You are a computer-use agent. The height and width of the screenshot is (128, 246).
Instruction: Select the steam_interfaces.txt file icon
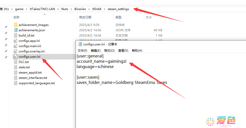[x=16, y=78]
